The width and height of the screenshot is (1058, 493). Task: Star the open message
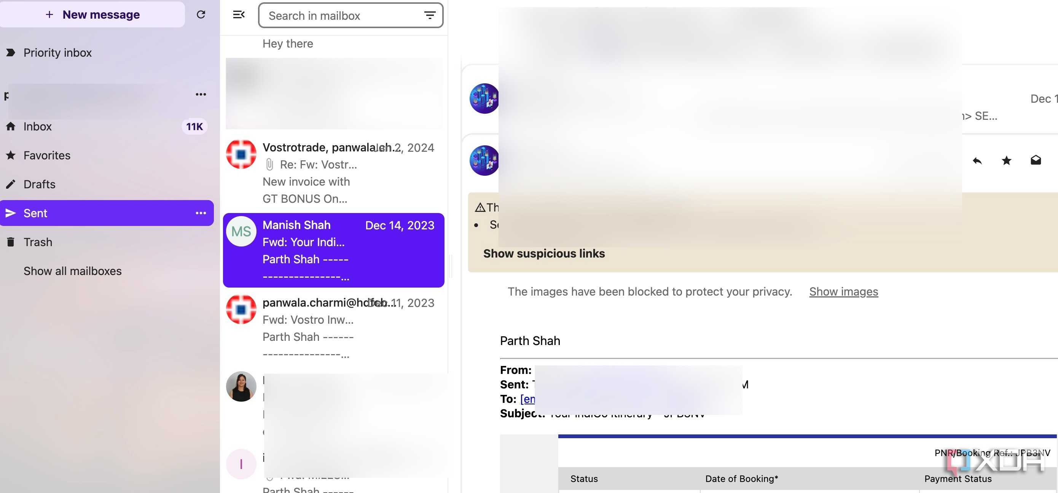(x=1006, y=161)
